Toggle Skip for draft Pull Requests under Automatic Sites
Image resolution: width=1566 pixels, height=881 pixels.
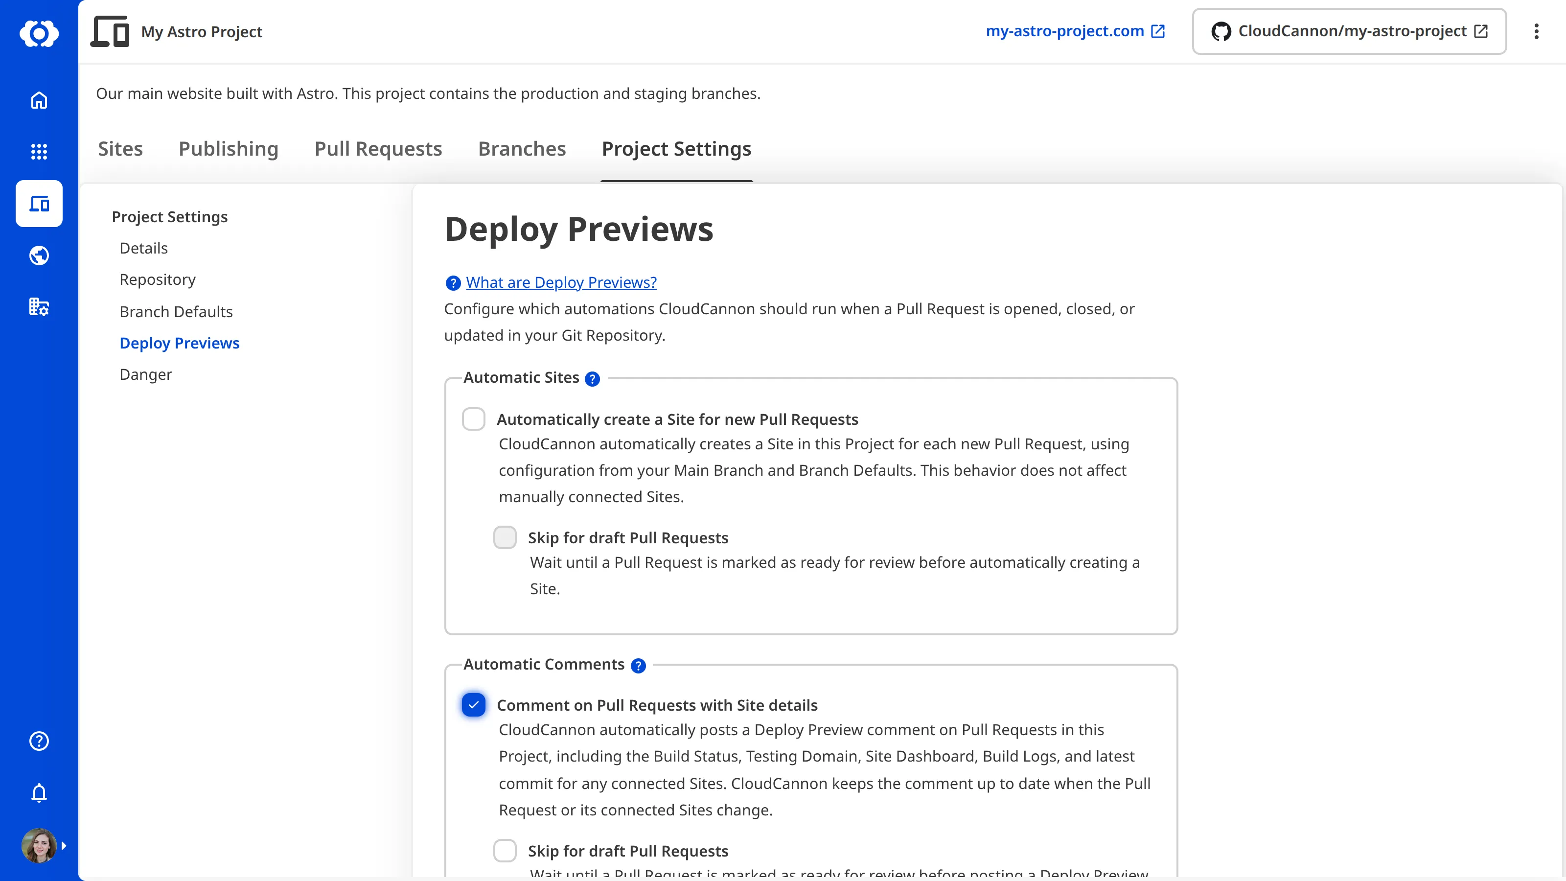(505, 537)
